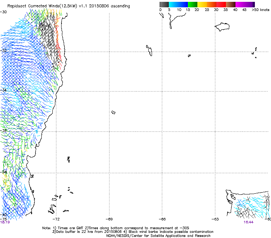Click the brown 35–40 knots legend segment
This screenshot has width=271, height=238.
(231, 4)
